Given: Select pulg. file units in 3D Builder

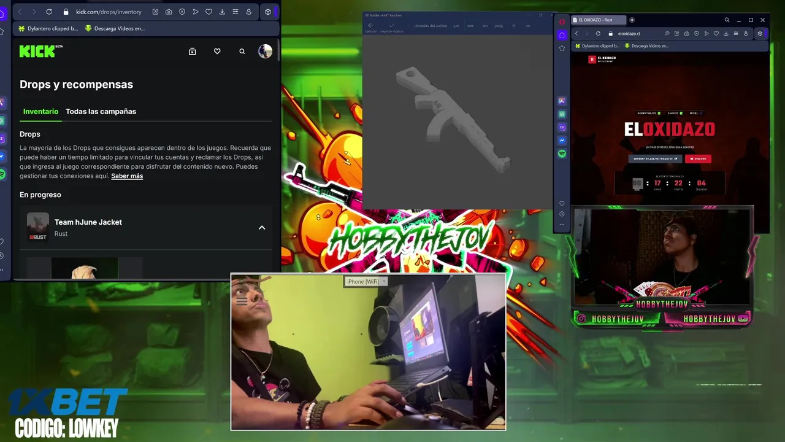Looking at the screenshot, I should point(499,26).
